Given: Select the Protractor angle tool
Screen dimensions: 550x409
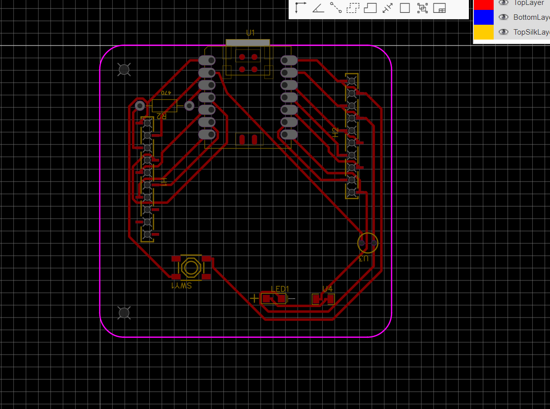Looking at the screenshot, I should [318, 8].
